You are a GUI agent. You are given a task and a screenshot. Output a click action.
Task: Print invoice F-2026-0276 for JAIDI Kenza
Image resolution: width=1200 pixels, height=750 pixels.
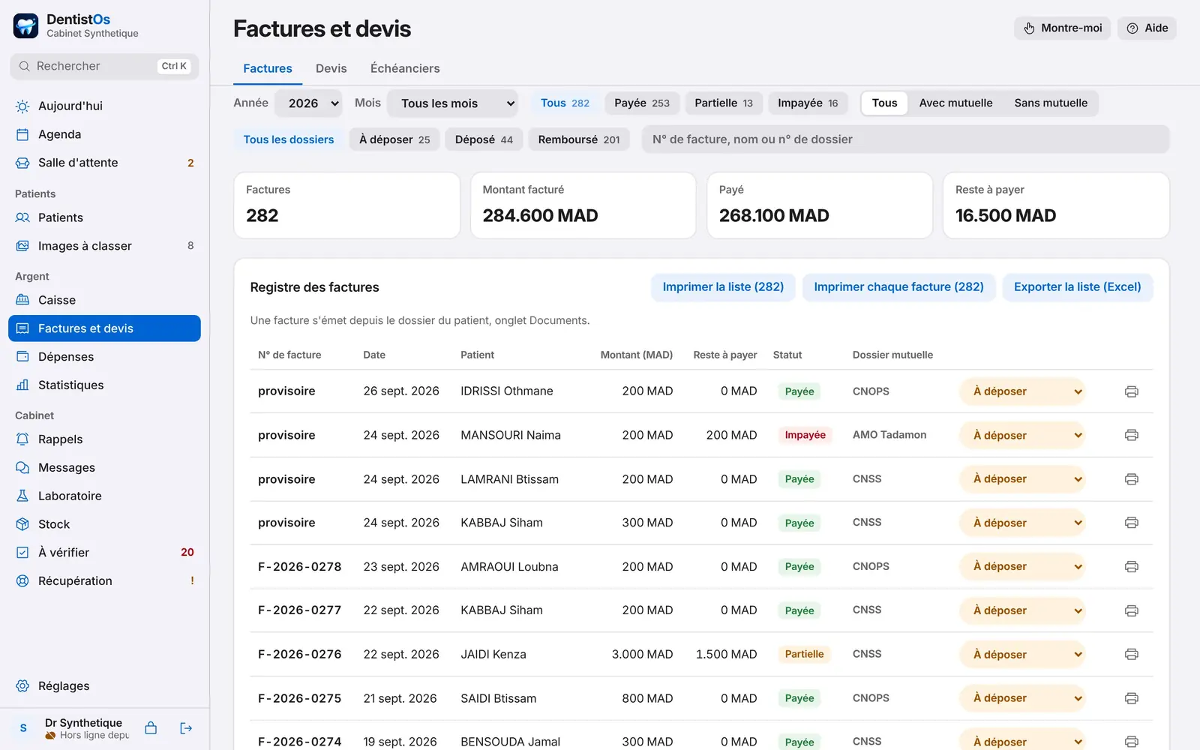point(1131,655)
